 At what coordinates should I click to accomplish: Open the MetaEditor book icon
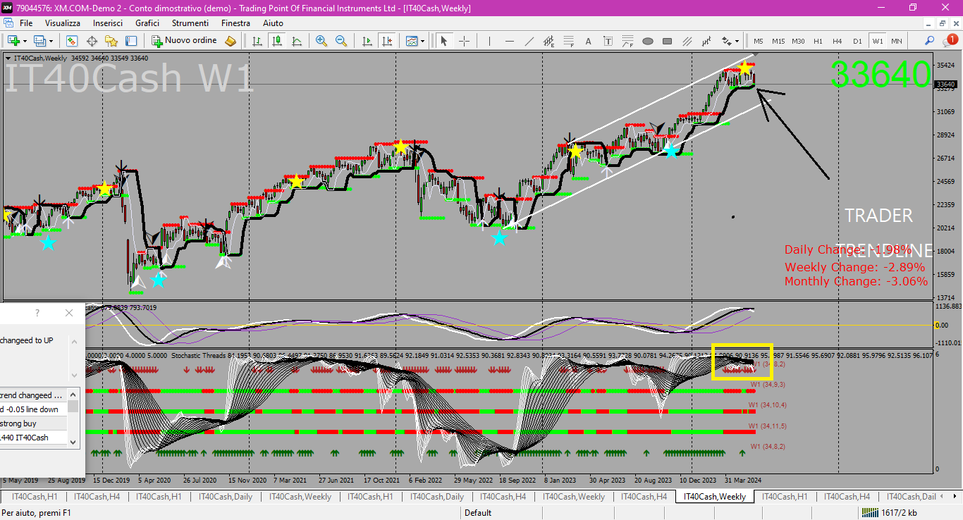[x=231, y=41]
